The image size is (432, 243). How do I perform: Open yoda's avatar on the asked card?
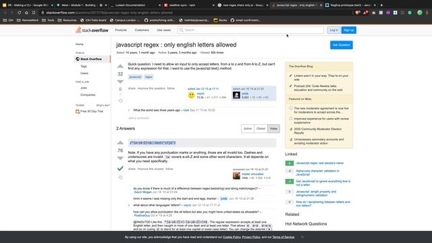pyautogui.click(x=236, y=95)
